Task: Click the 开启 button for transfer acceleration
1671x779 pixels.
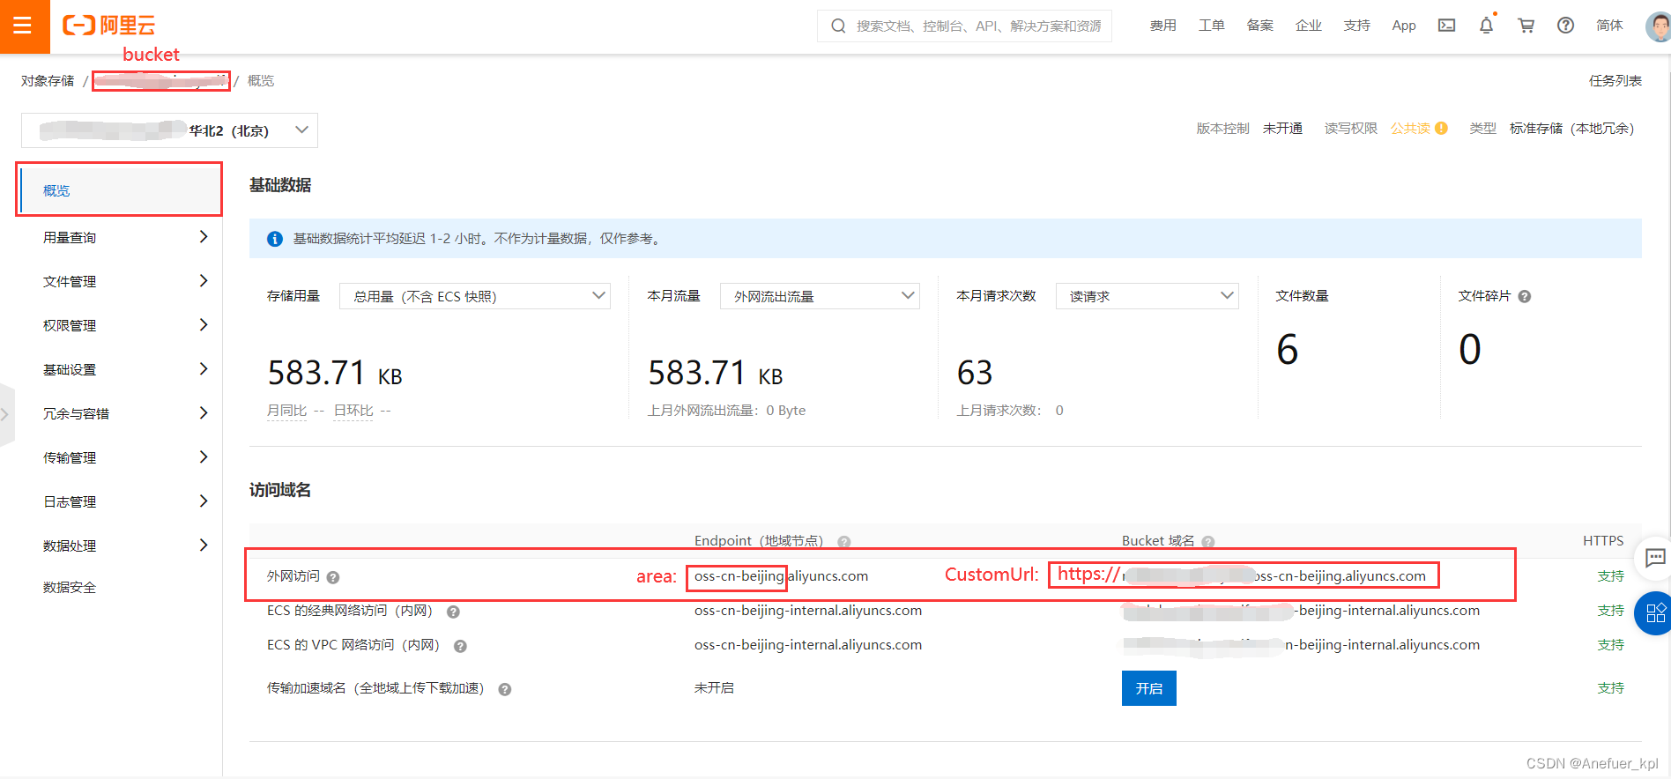Action: pos(1148,688)
